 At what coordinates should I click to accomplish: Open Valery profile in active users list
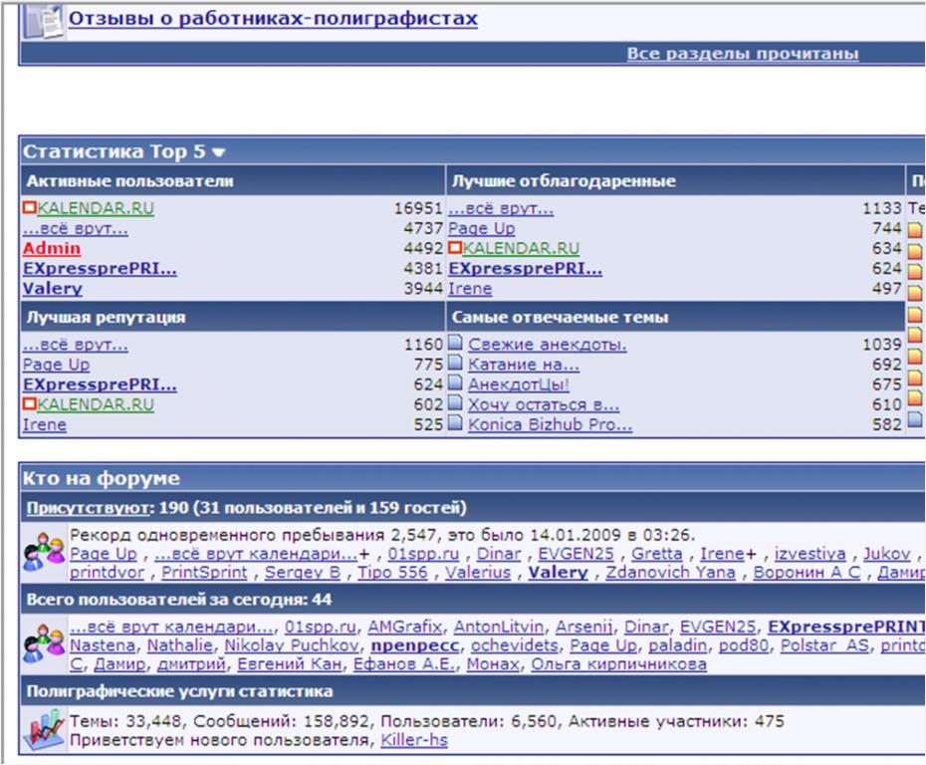52,289
